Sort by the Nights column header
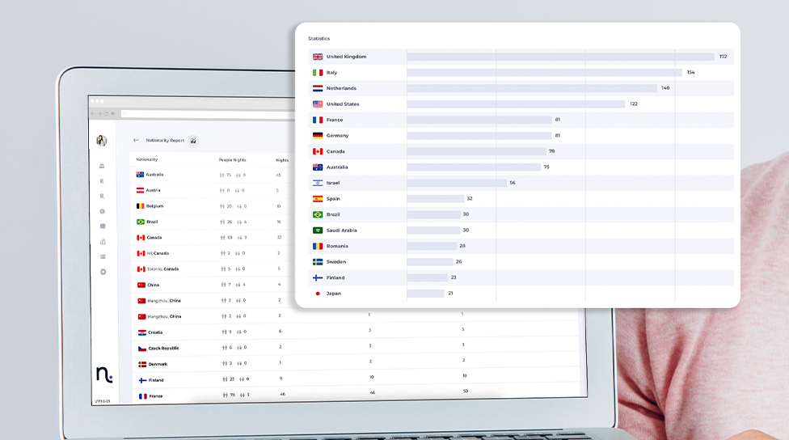 click(282, 160)
